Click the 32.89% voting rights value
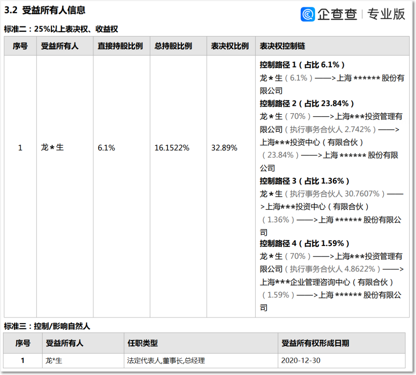 pos(224,148)
